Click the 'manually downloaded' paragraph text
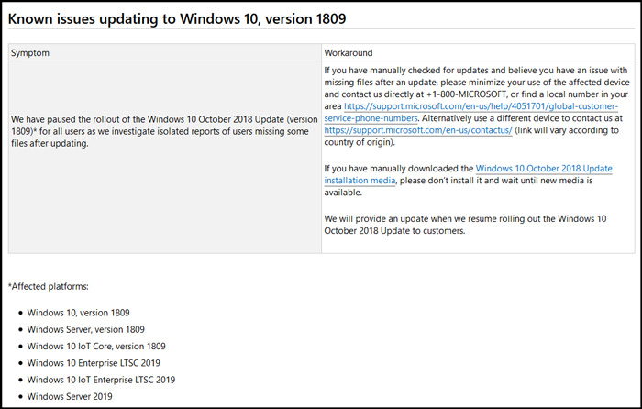This screenshot has height=409, width=642. pos(468,181)
